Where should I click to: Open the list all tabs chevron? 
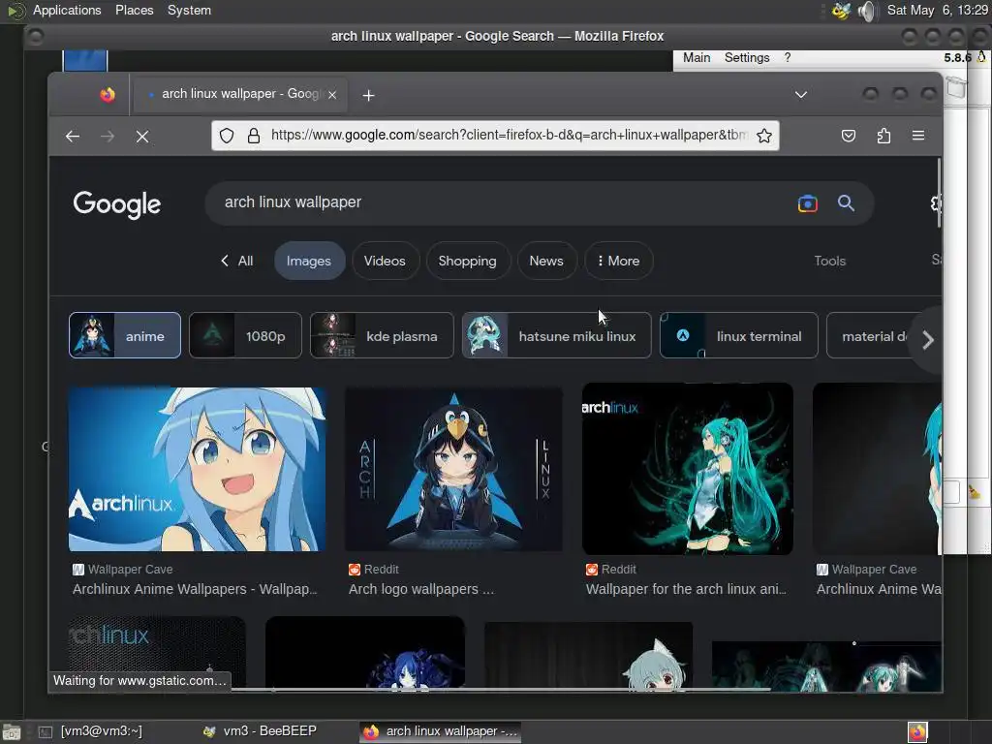click(x=801, y=95)
